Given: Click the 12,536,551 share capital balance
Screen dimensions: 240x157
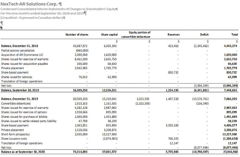Looking at the screenshot, I should coord(109,90).
